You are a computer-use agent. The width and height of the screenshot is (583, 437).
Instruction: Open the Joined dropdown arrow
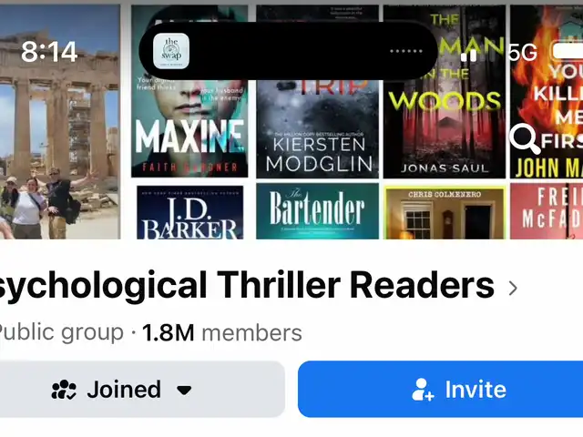(x=184, y=391)
